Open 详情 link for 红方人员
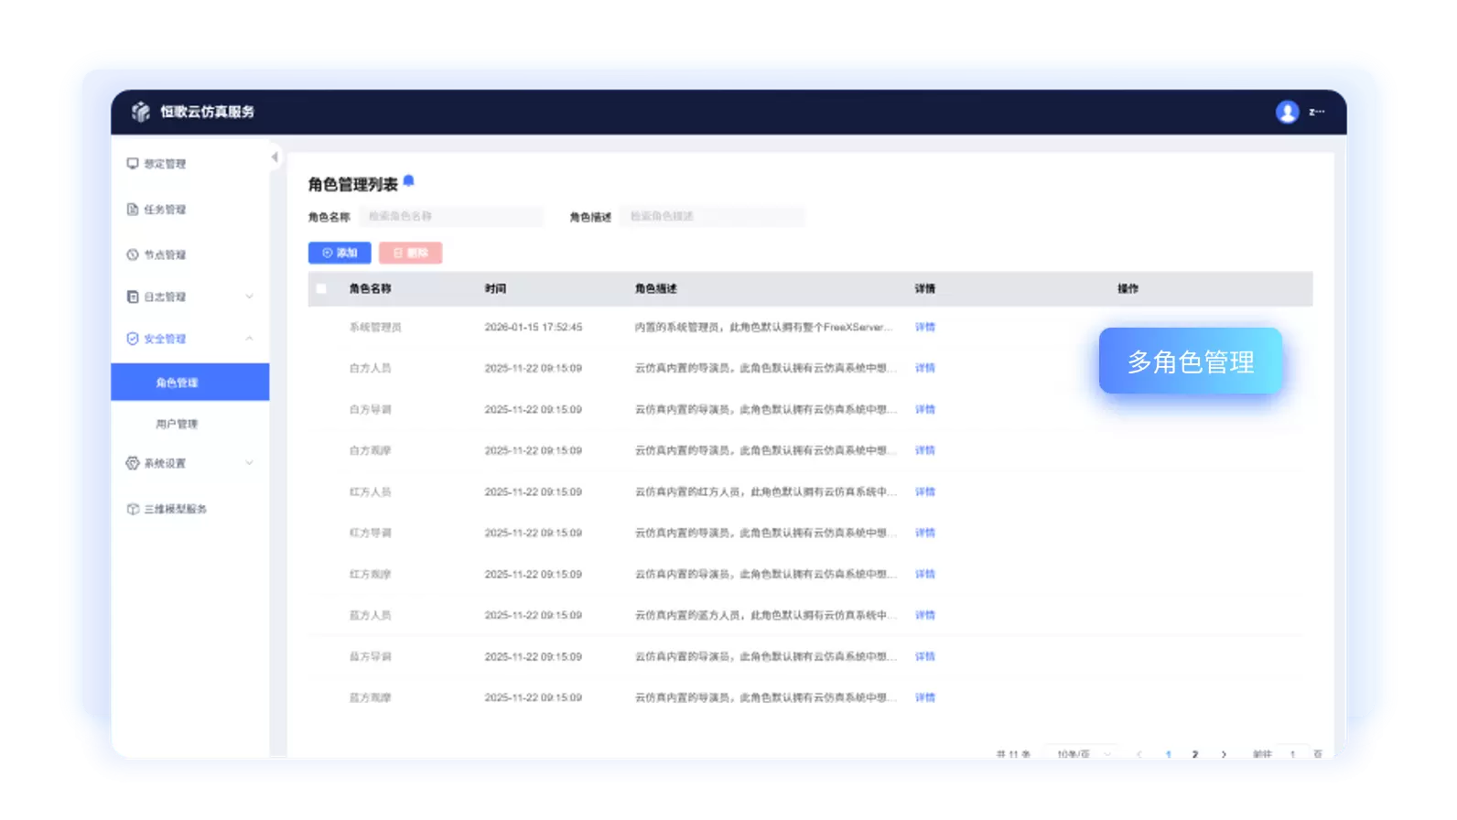1457x820 pixels. click(925, 491)
